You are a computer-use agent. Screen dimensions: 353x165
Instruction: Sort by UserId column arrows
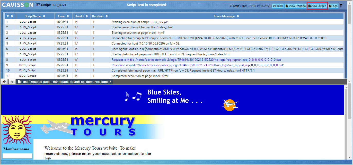coord(86,16)
